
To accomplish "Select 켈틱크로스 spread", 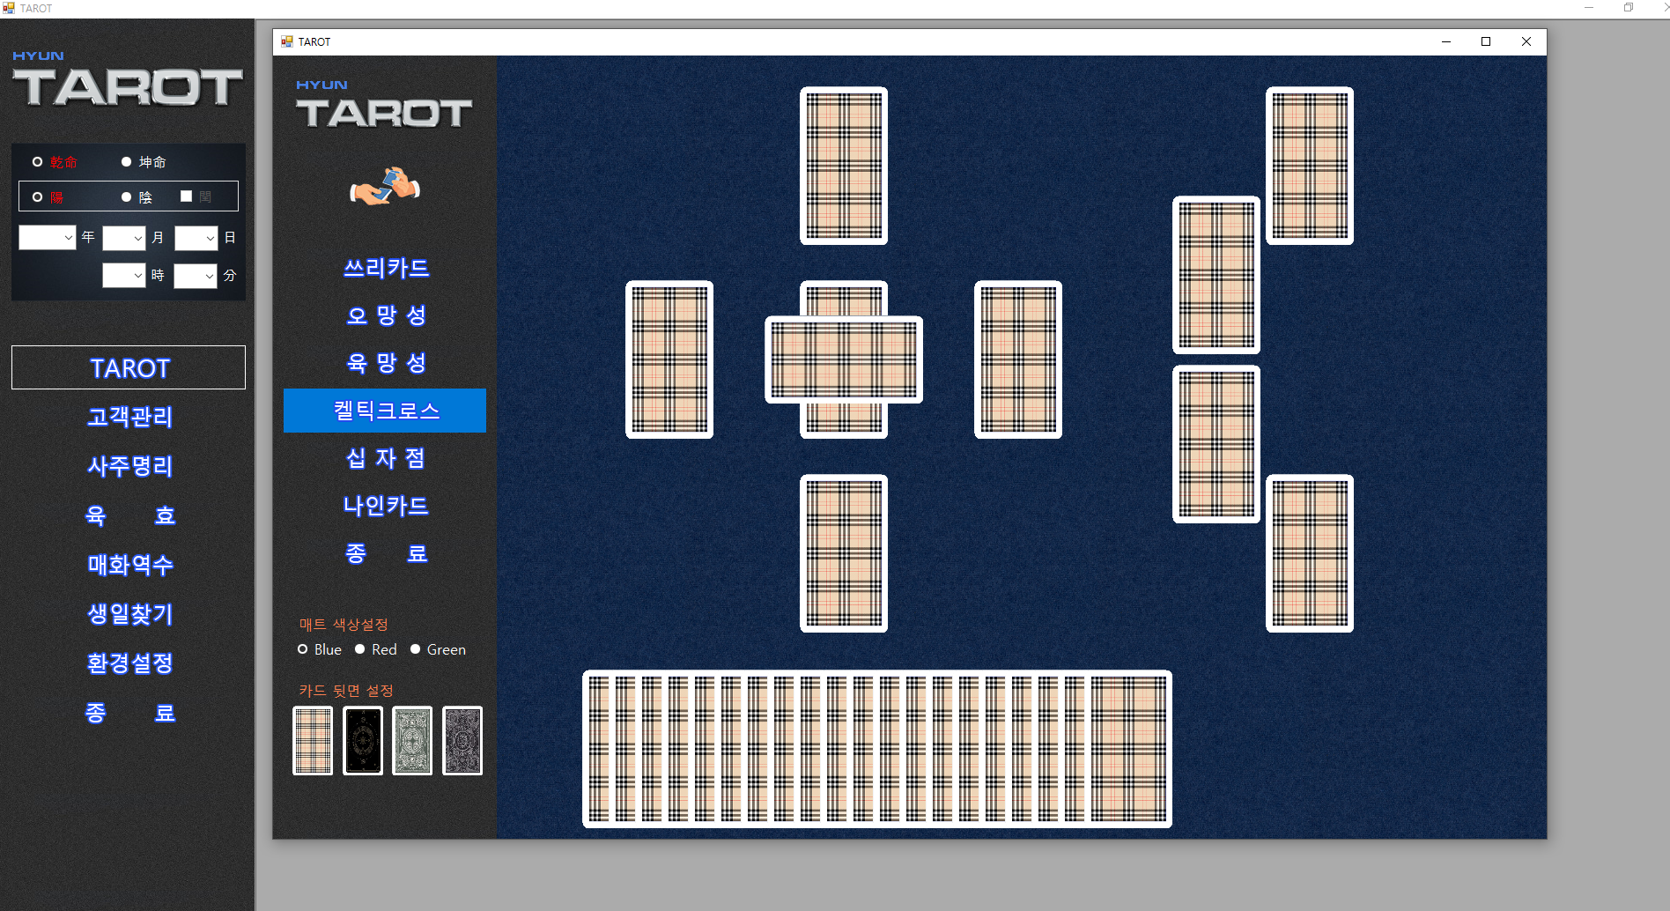I will pos(385,411).
